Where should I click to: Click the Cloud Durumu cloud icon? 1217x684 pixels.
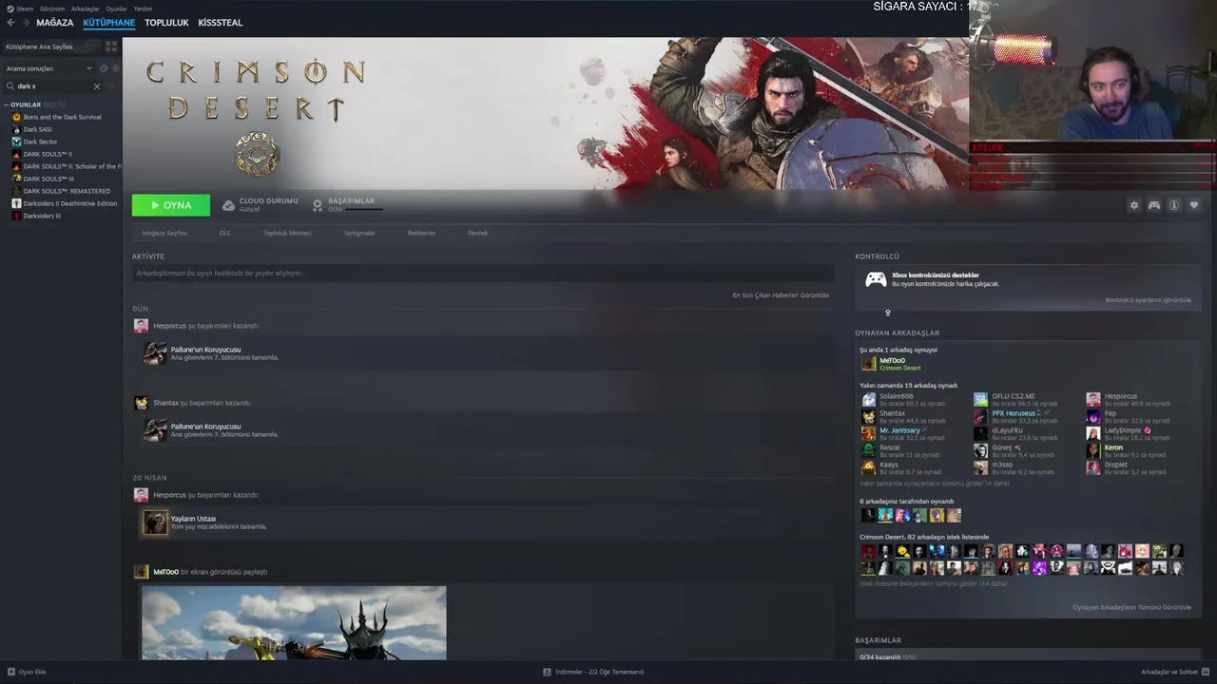coord(228,205)
